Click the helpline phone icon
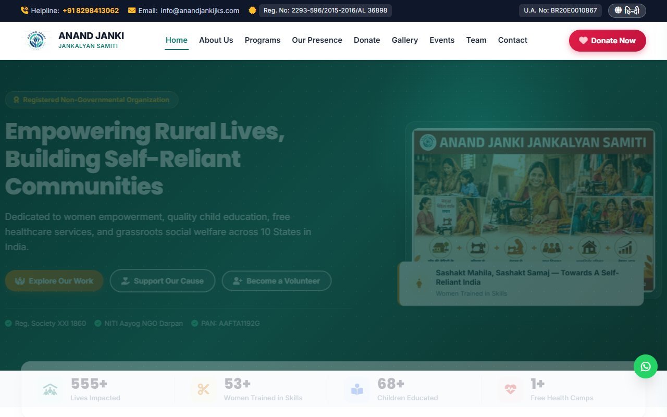This screenshot has height=417, width=667. [x=24, y=10]
